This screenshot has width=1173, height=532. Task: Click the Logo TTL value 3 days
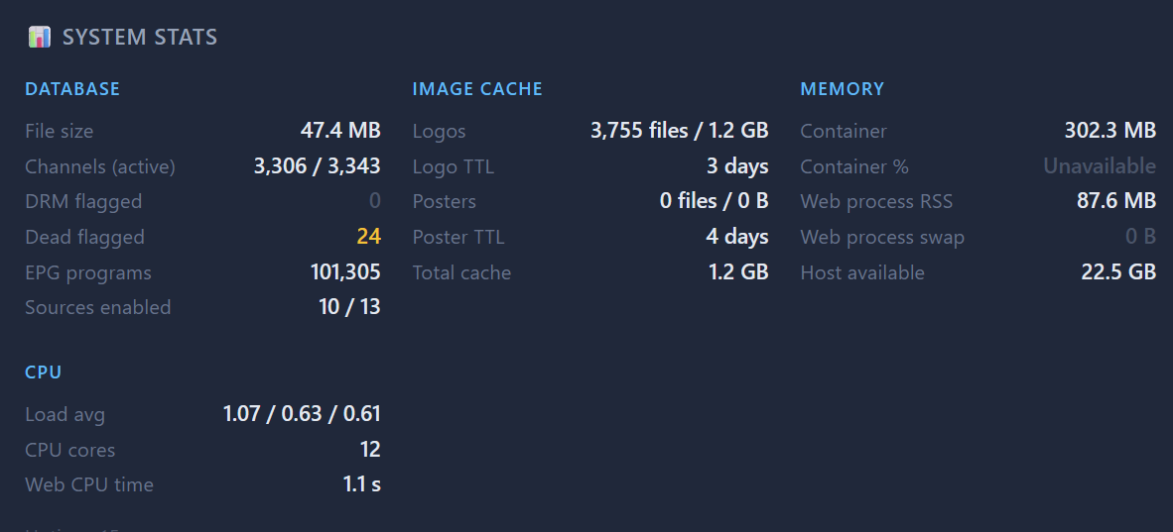737,166
